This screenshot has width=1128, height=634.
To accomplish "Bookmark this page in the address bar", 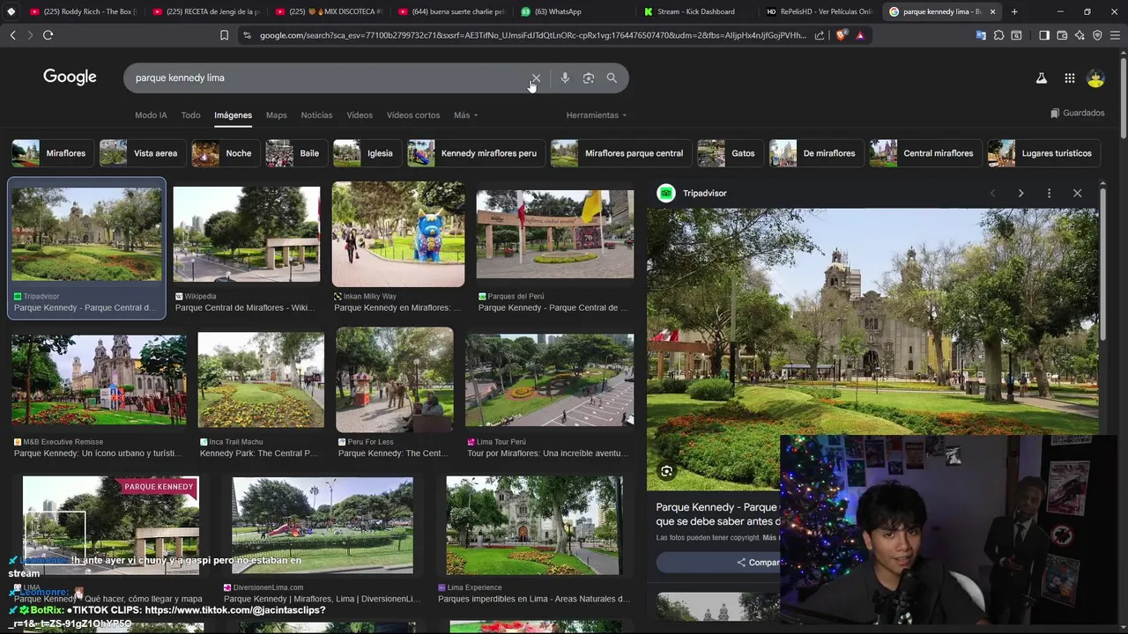I will (224, 35).
